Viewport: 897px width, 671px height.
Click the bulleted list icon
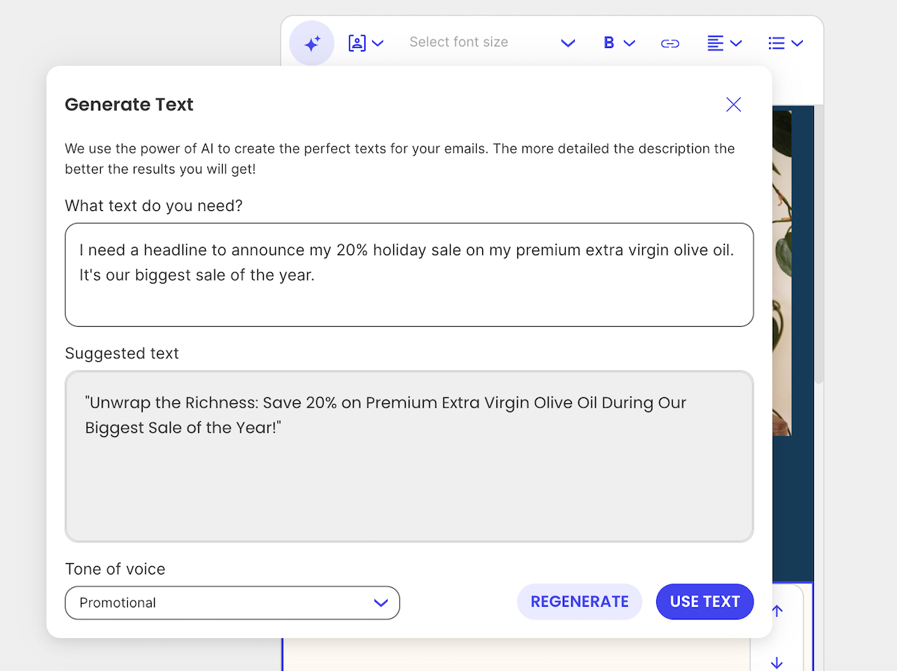tap(777, 43)
